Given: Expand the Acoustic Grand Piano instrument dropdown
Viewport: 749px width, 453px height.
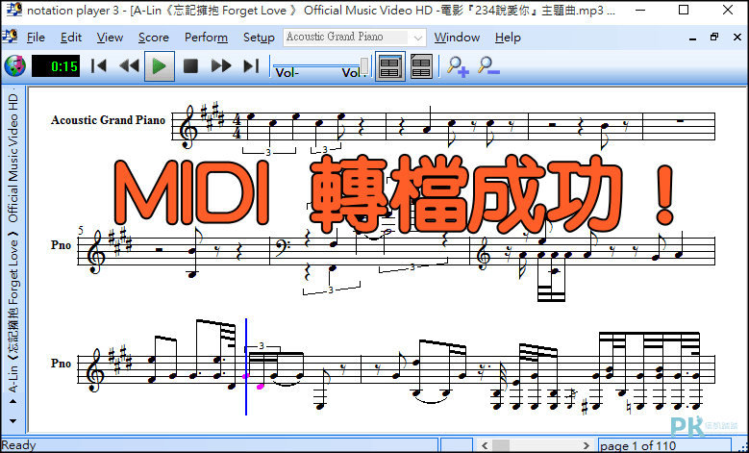Looking at the screenshot, I should [x=418, y=38].
